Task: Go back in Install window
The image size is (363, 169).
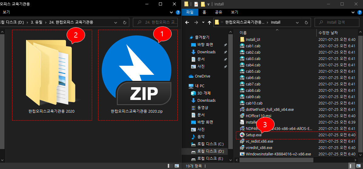Action: tap(187, 22)
